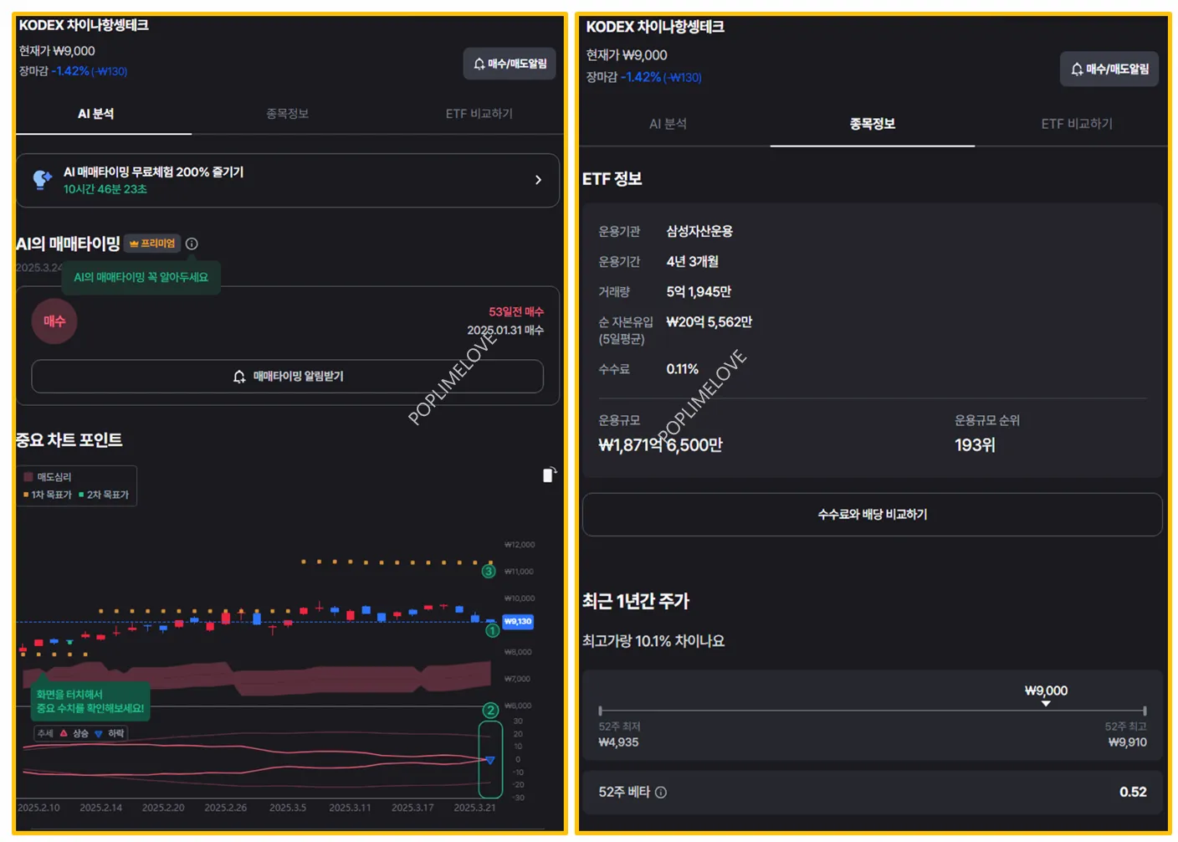This screenshot has width=1178, height=842.
Task: Tap the bell 매수/매도알림 button in right panel
Action: pyautogui.click(x=1109, y=69)
